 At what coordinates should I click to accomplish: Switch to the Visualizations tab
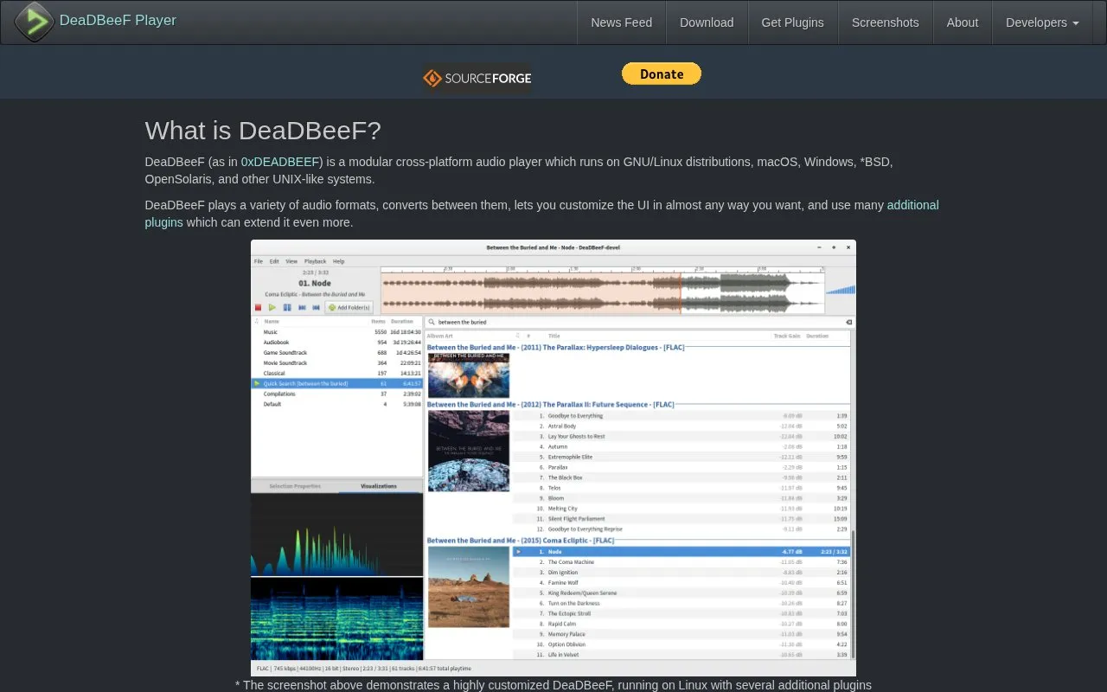[379, 486]
